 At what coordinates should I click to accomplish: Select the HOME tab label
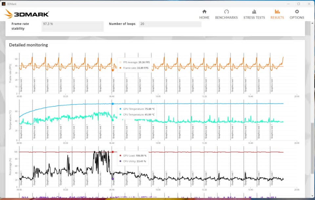[204, 18]
